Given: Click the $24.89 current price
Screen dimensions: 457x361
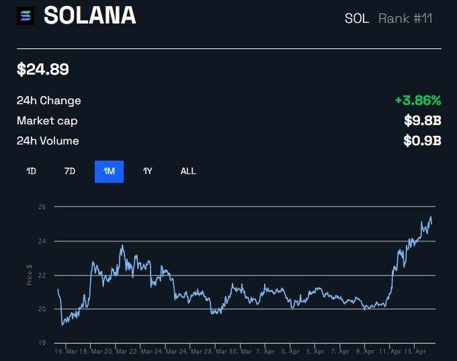Looking at the screenshot, I should [43, 69].
